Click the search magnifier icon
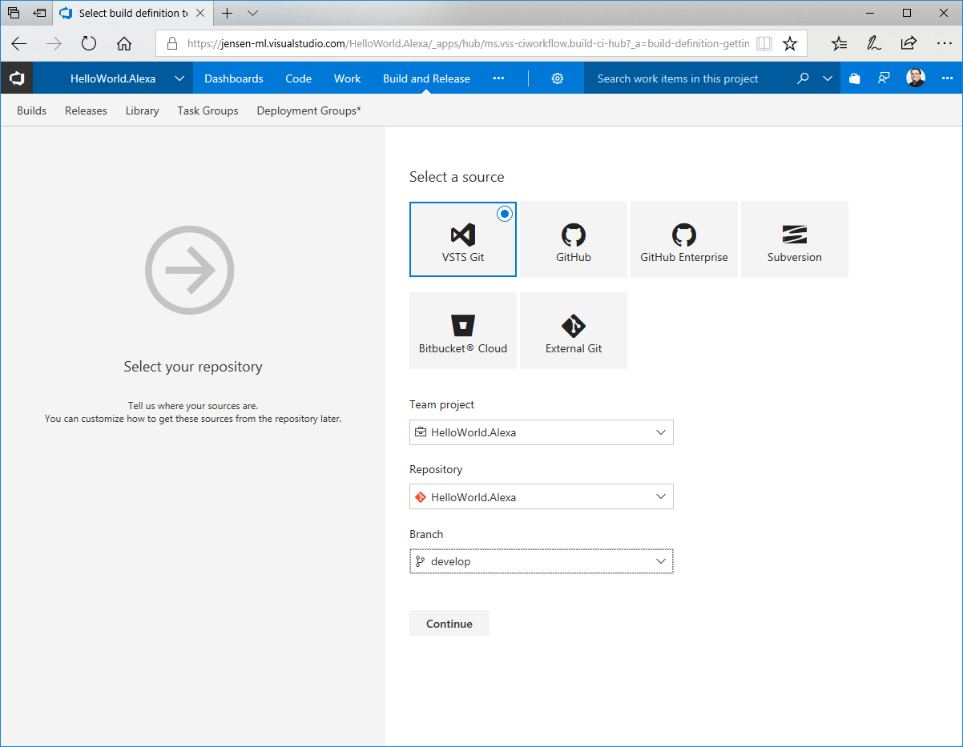The height and width of the screenshot is (747, 963). pyautogui.click(x=803, y=78)
